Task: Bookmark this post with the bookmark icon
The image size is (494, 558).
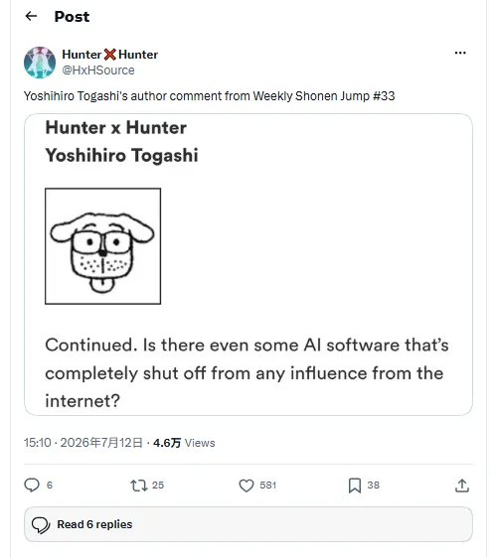Action: [x=355, y=486]
